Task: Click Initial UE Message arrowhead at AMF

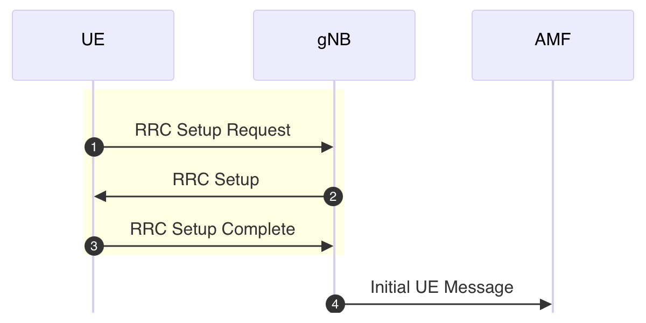Action: tap(546, 304)
